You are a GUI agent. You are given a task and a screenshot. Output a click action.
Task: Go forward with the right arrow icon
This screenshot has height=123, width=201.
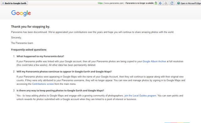(166, 3)
